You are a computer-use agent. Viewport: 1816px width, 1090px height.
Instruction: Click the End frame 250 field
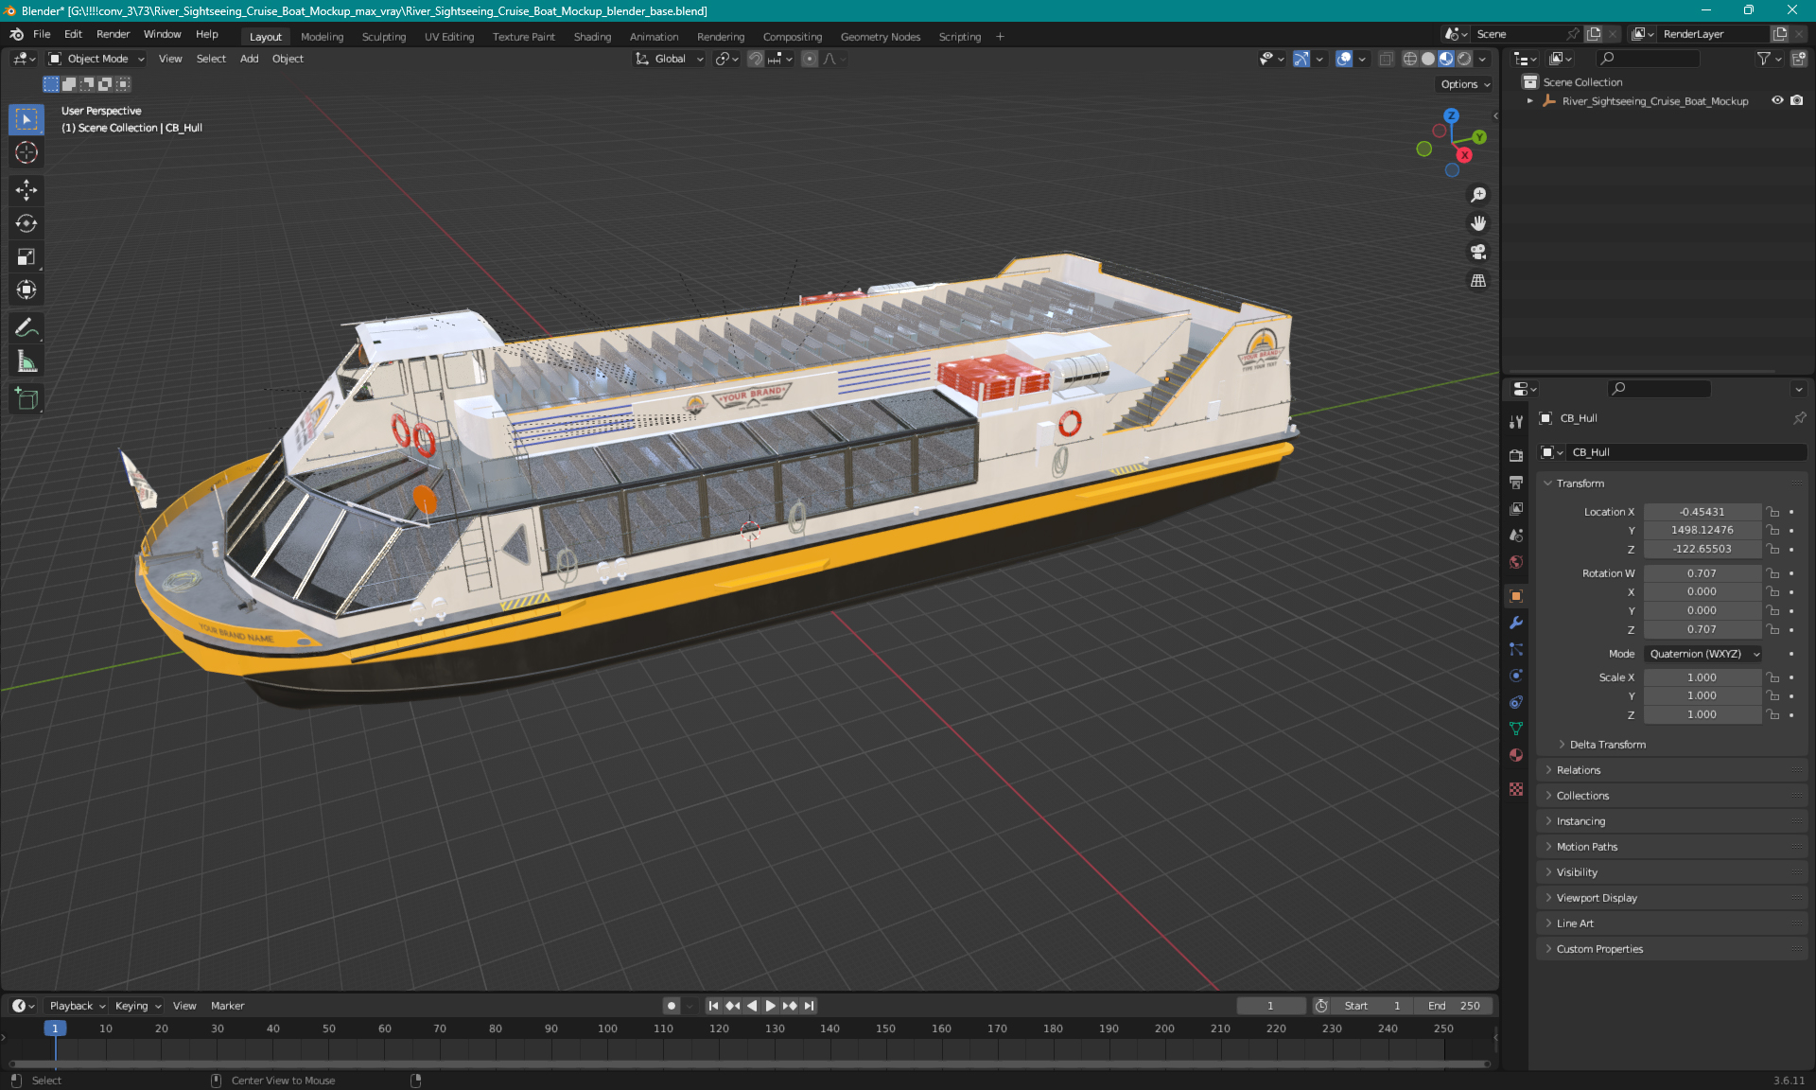coord(1455,1006)
